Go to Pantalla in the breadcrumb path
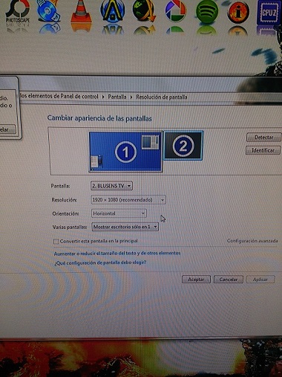The width and height of the screenshot is (282, 377). point(117,97)
